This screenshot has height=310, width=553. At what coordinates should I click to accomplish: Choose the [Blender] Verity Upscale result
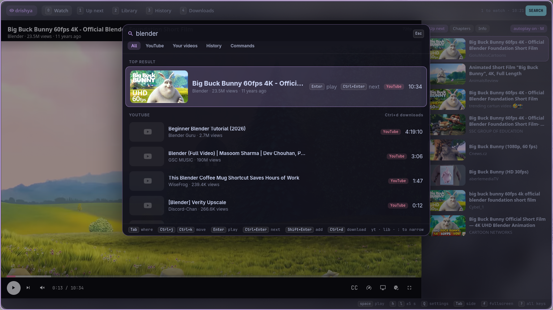(x=276, y=206)
